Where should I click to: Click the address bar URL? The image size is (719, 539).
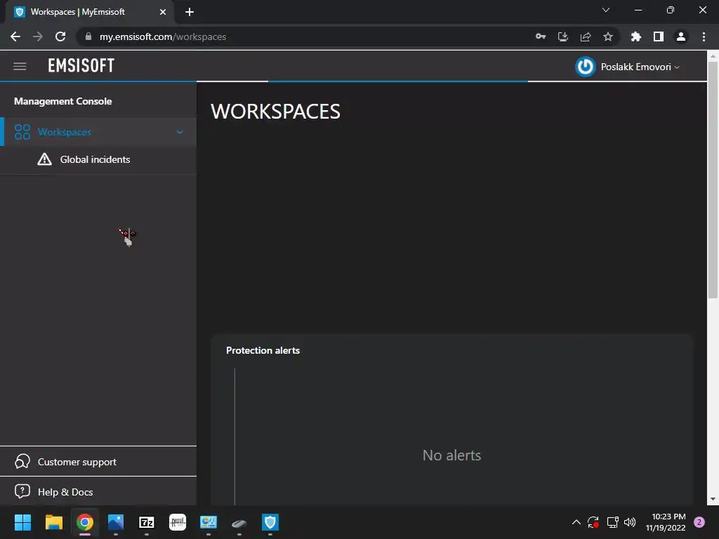point(163,36)
